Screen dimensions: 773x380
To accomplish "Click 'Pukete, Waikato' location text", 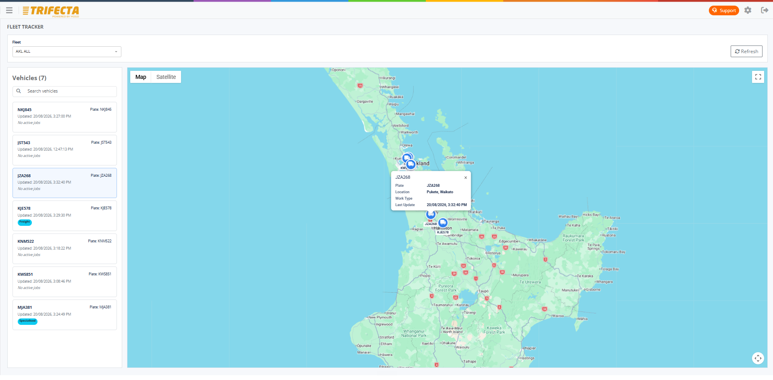I will (440, 192).
